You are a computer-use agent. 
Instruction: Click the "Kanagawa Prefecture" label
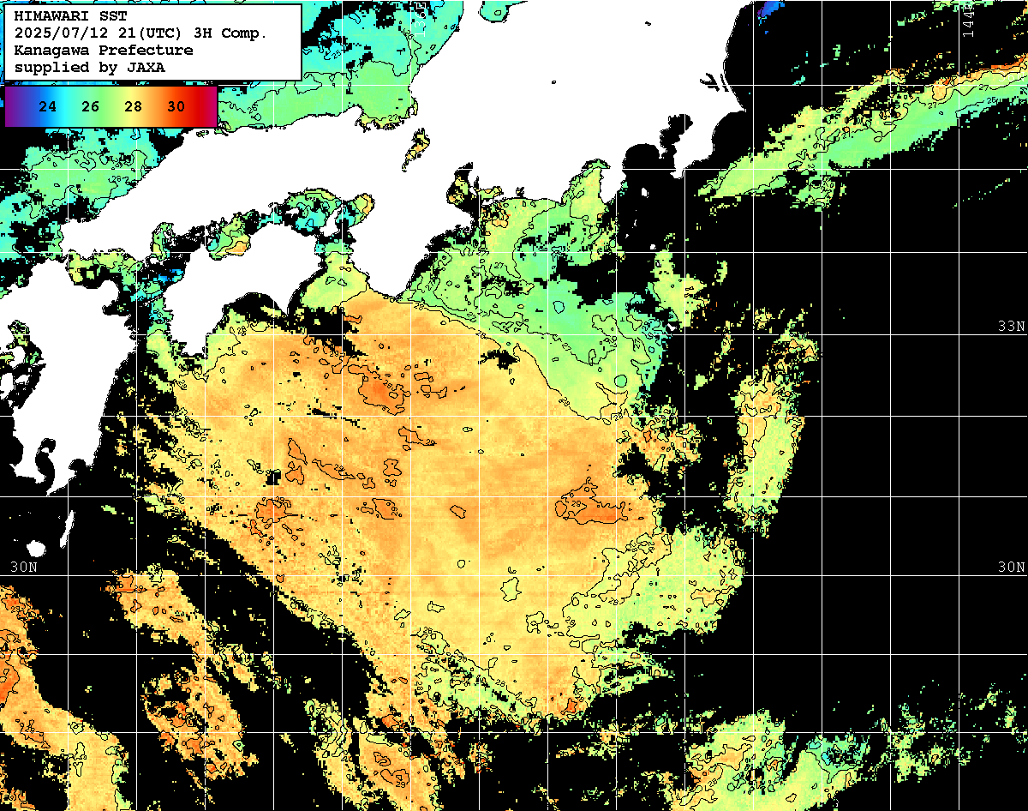click(x=104, y=50)
